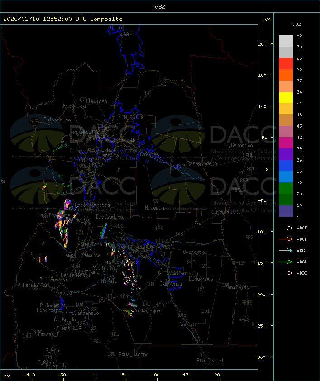The image size is (320, 381).
Task: Click the dBZ title at top
Action: [160, 7]
